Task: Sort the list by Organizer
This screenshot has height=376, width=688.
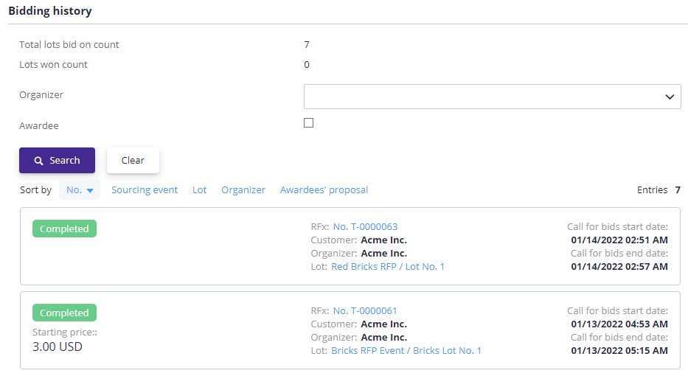Action: pos(243,190)
